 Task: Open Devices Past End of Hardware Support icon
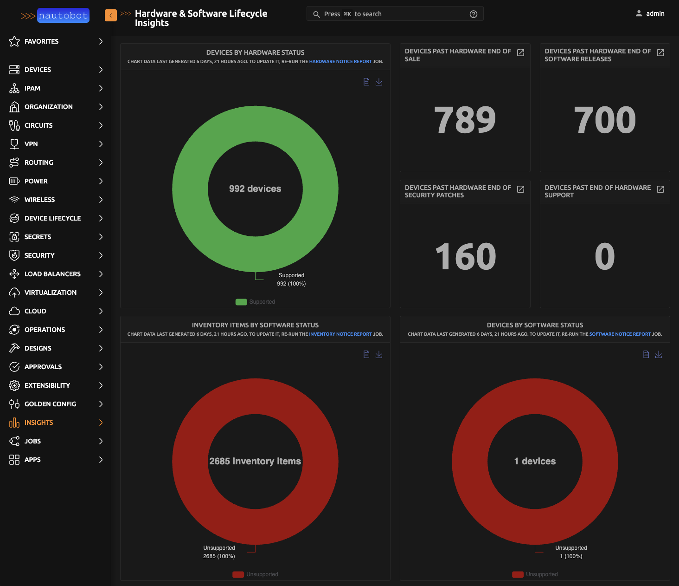click(x=660, y=189)
